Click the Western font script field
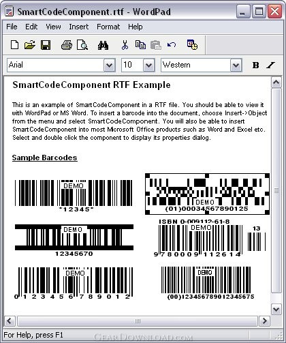Screen dimensions: 286x343 tap(196, 65)
